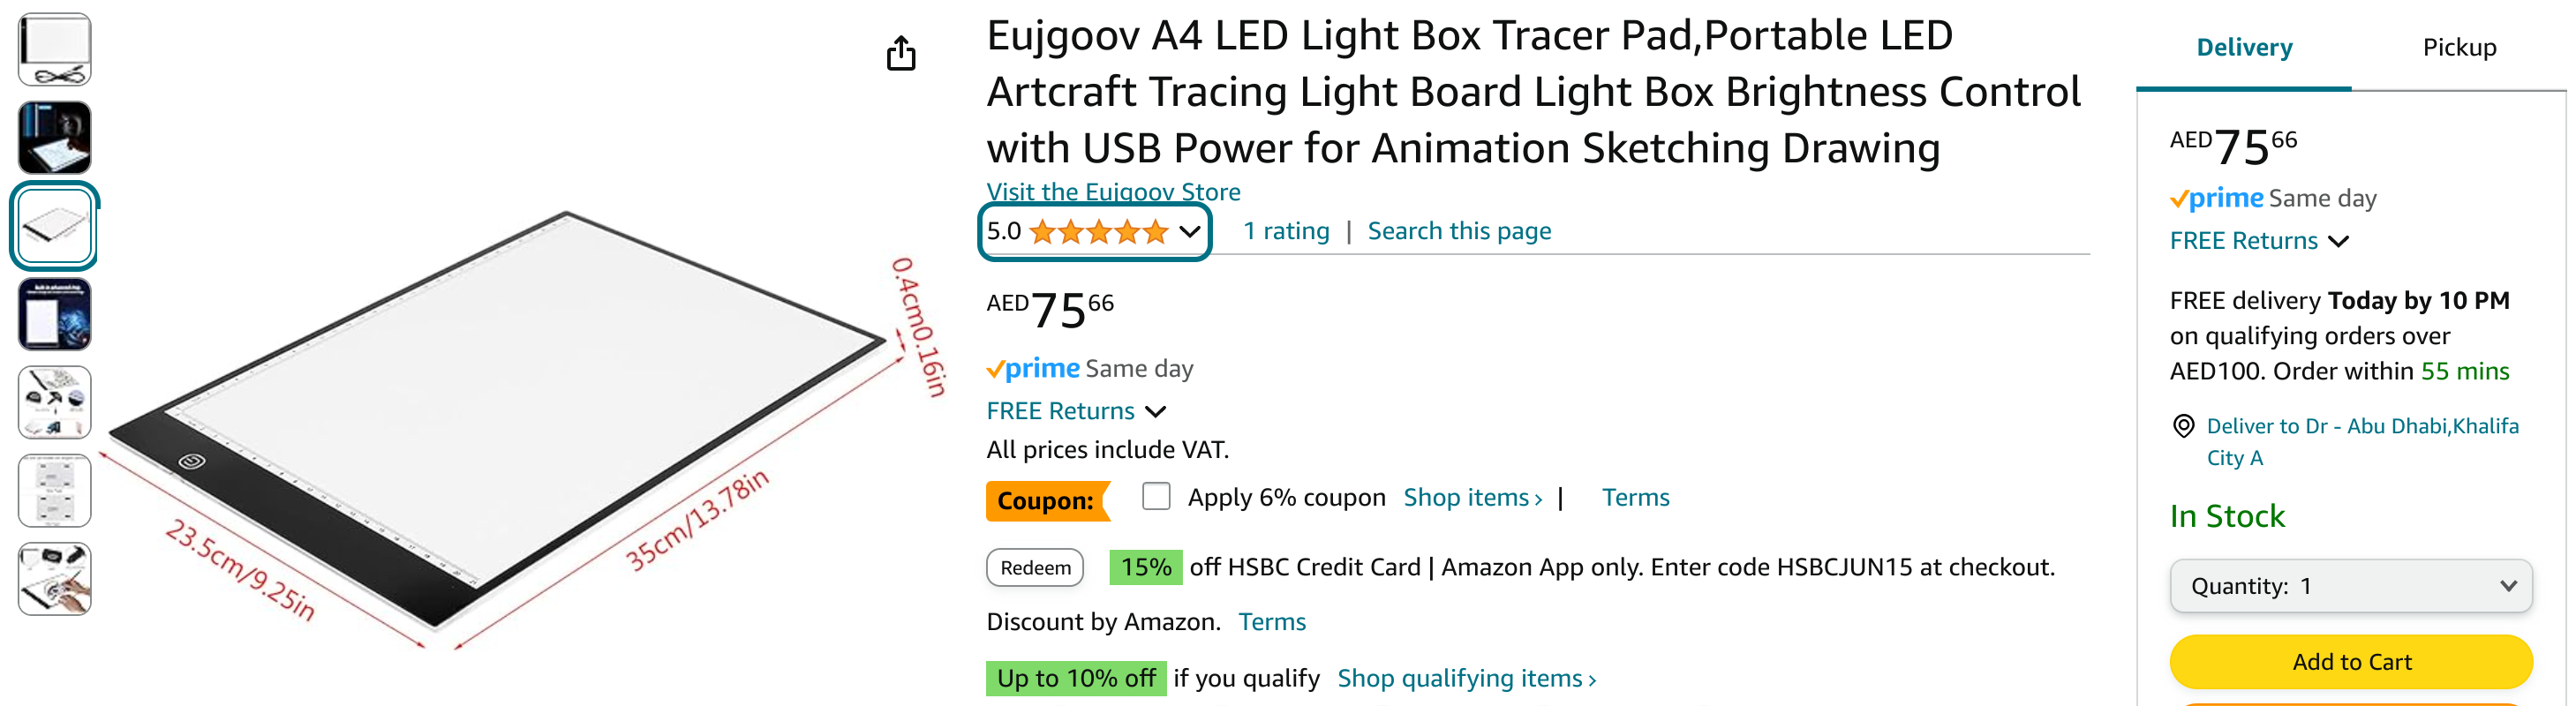
Task: Tick the Apply 6% coupon checkbox
Action: pos(1156,496)
